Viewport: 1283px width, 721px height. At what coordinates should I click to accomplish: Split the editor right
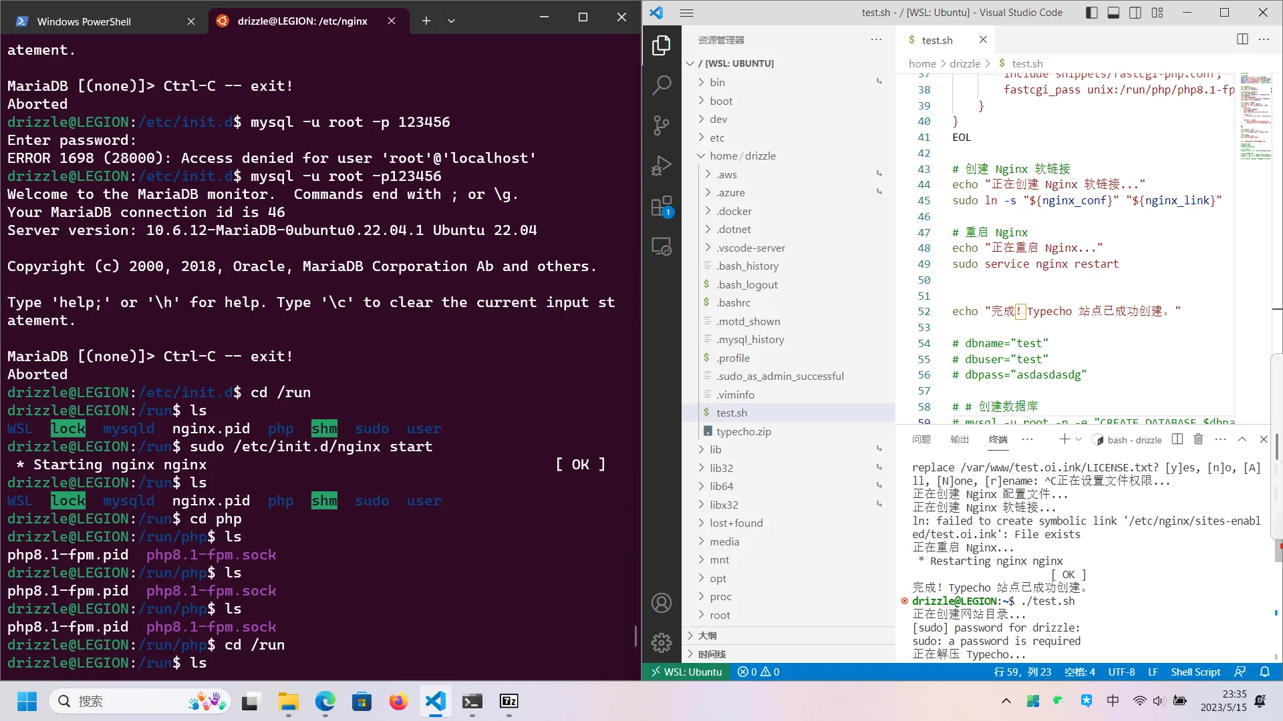pyautogui.click(x=1242, y=39)
